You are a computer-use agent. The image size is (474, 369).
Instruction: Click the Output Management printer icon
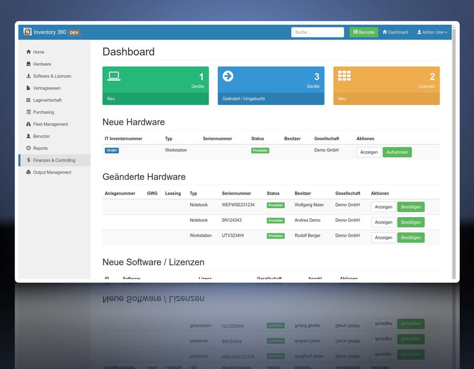pos(28,172)
